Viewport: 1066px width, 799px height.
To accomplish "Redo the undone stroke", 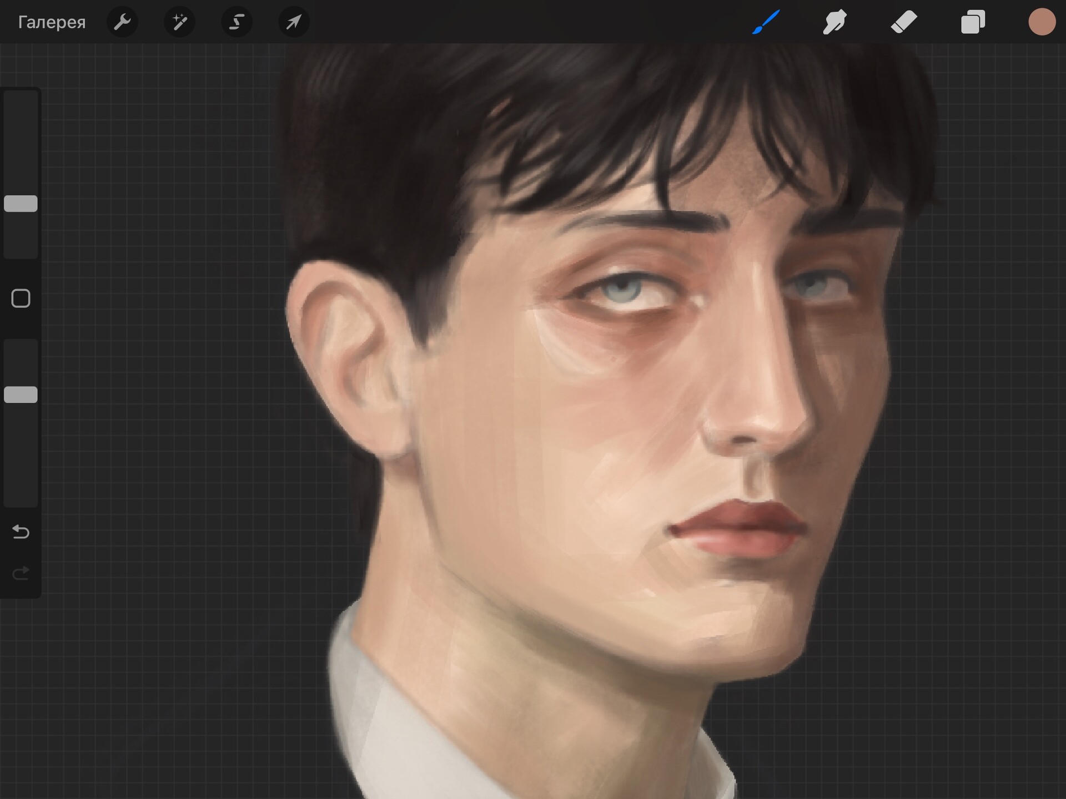I will pyautogui.click(x=21, y=573).
